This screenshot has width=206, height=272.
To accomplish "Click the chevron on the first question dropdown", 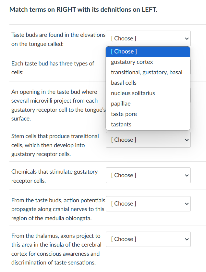I will [187, 38].
